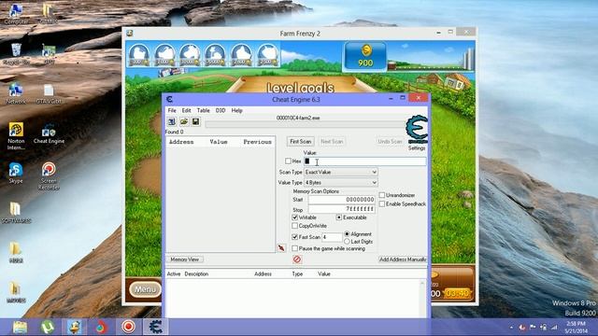Open the Help menu
Screen dimensions: 598x336
(x=236, y=110)
